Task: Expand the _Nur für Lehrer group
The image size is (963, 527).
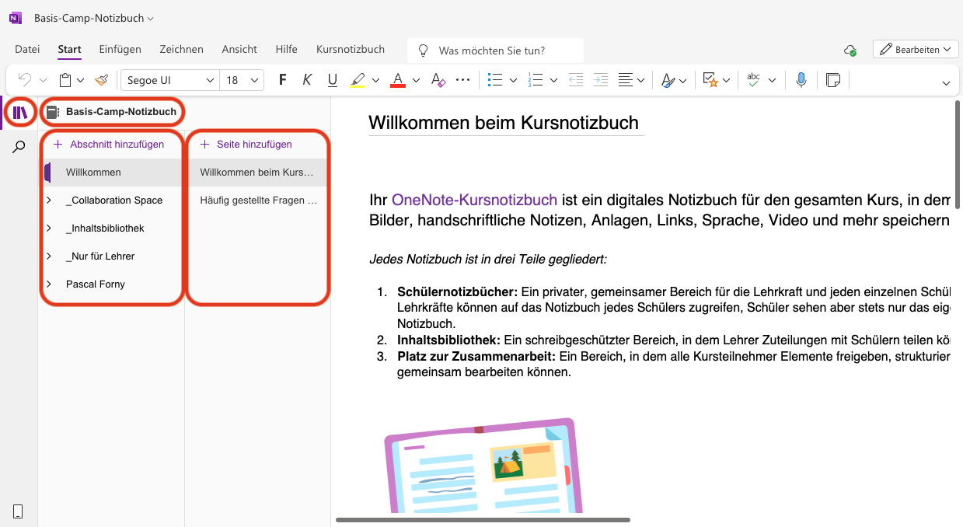Action: [x=48, y=256]
